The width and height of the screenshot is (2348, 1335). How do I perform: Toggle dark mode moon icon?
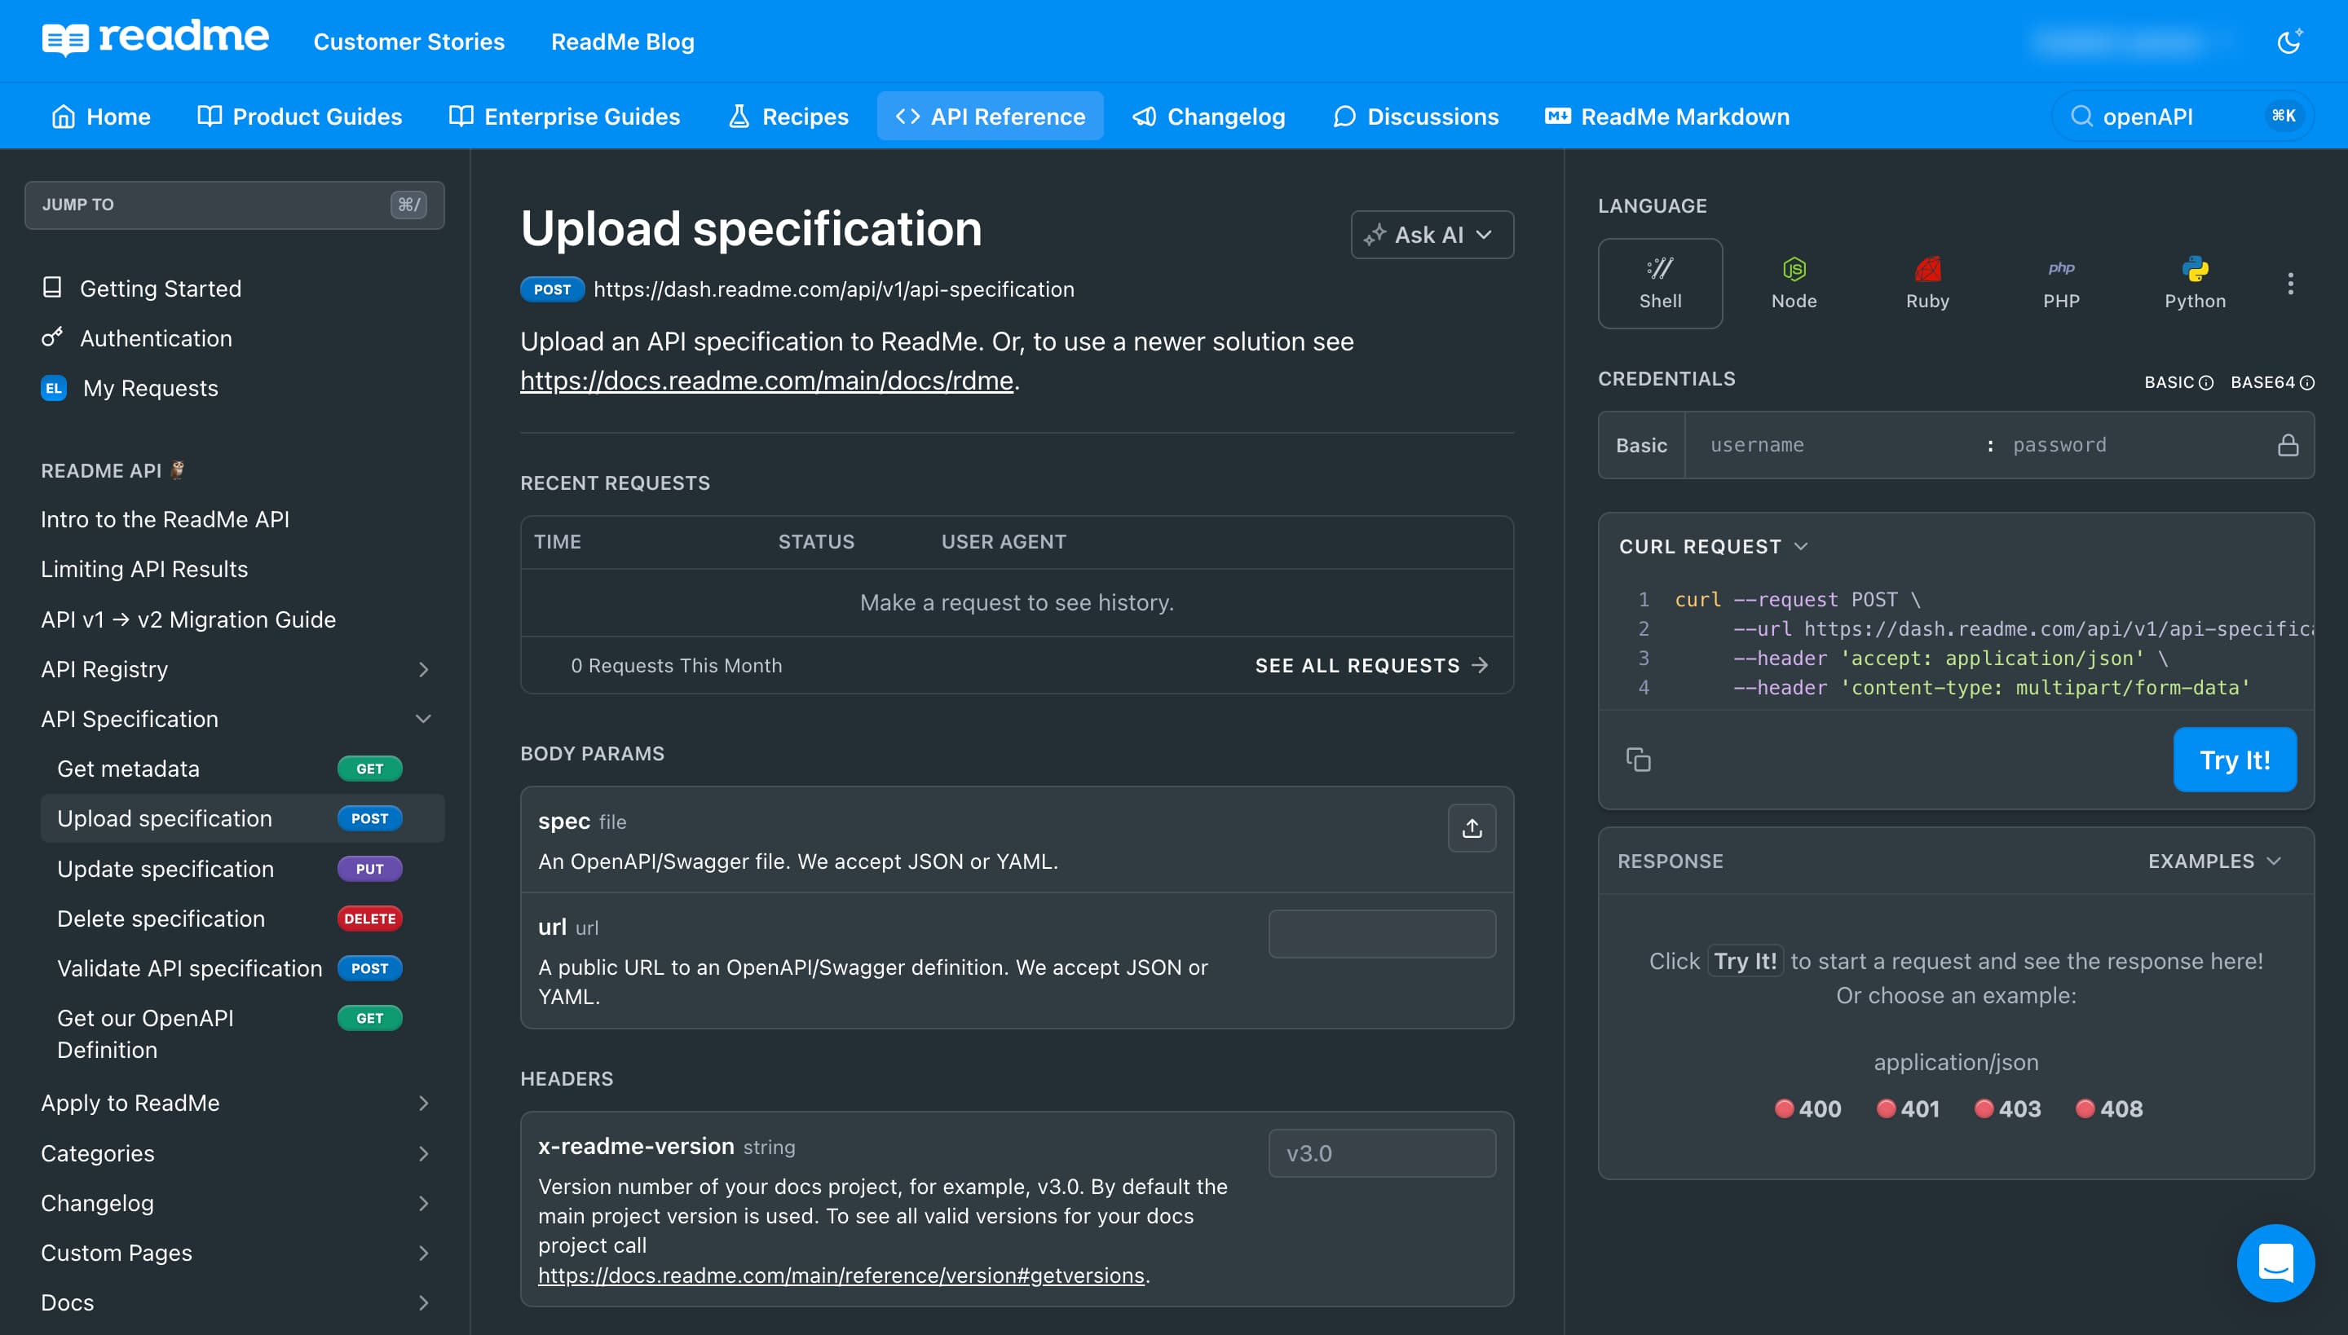click(x=2289, y=42)
